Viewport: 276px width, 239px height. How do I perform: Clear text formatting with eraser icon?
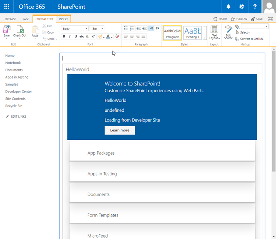[x=117, y=37]
